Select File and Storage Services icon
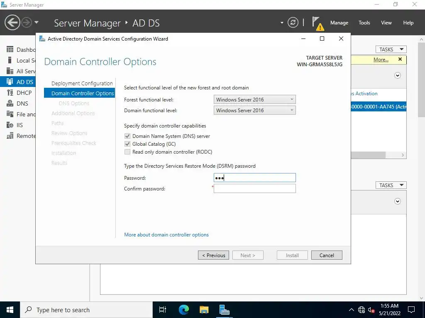 [x=10, y=114]
